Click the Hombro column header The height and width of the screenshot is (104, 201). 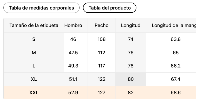pyautogui.click(x=73, y=25)
